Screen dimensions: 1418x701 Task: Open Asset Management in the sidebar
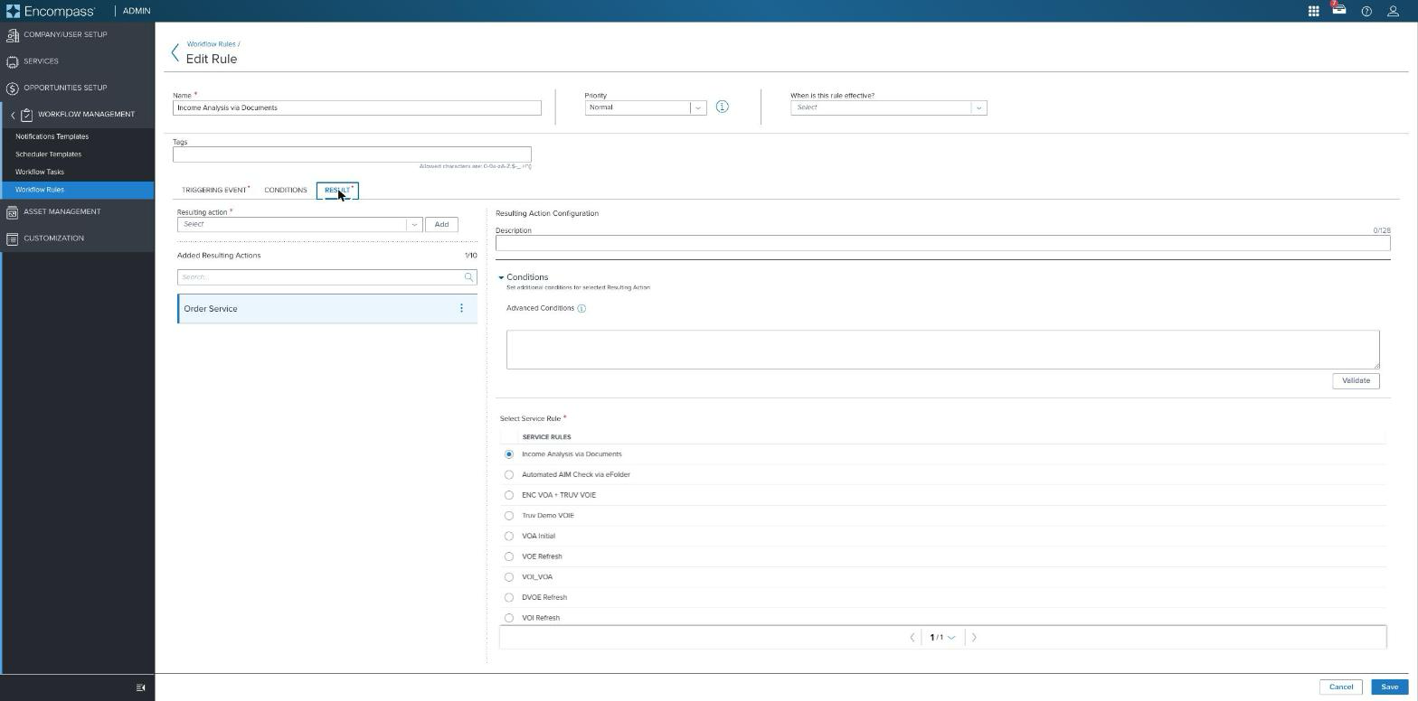point(77,211)
